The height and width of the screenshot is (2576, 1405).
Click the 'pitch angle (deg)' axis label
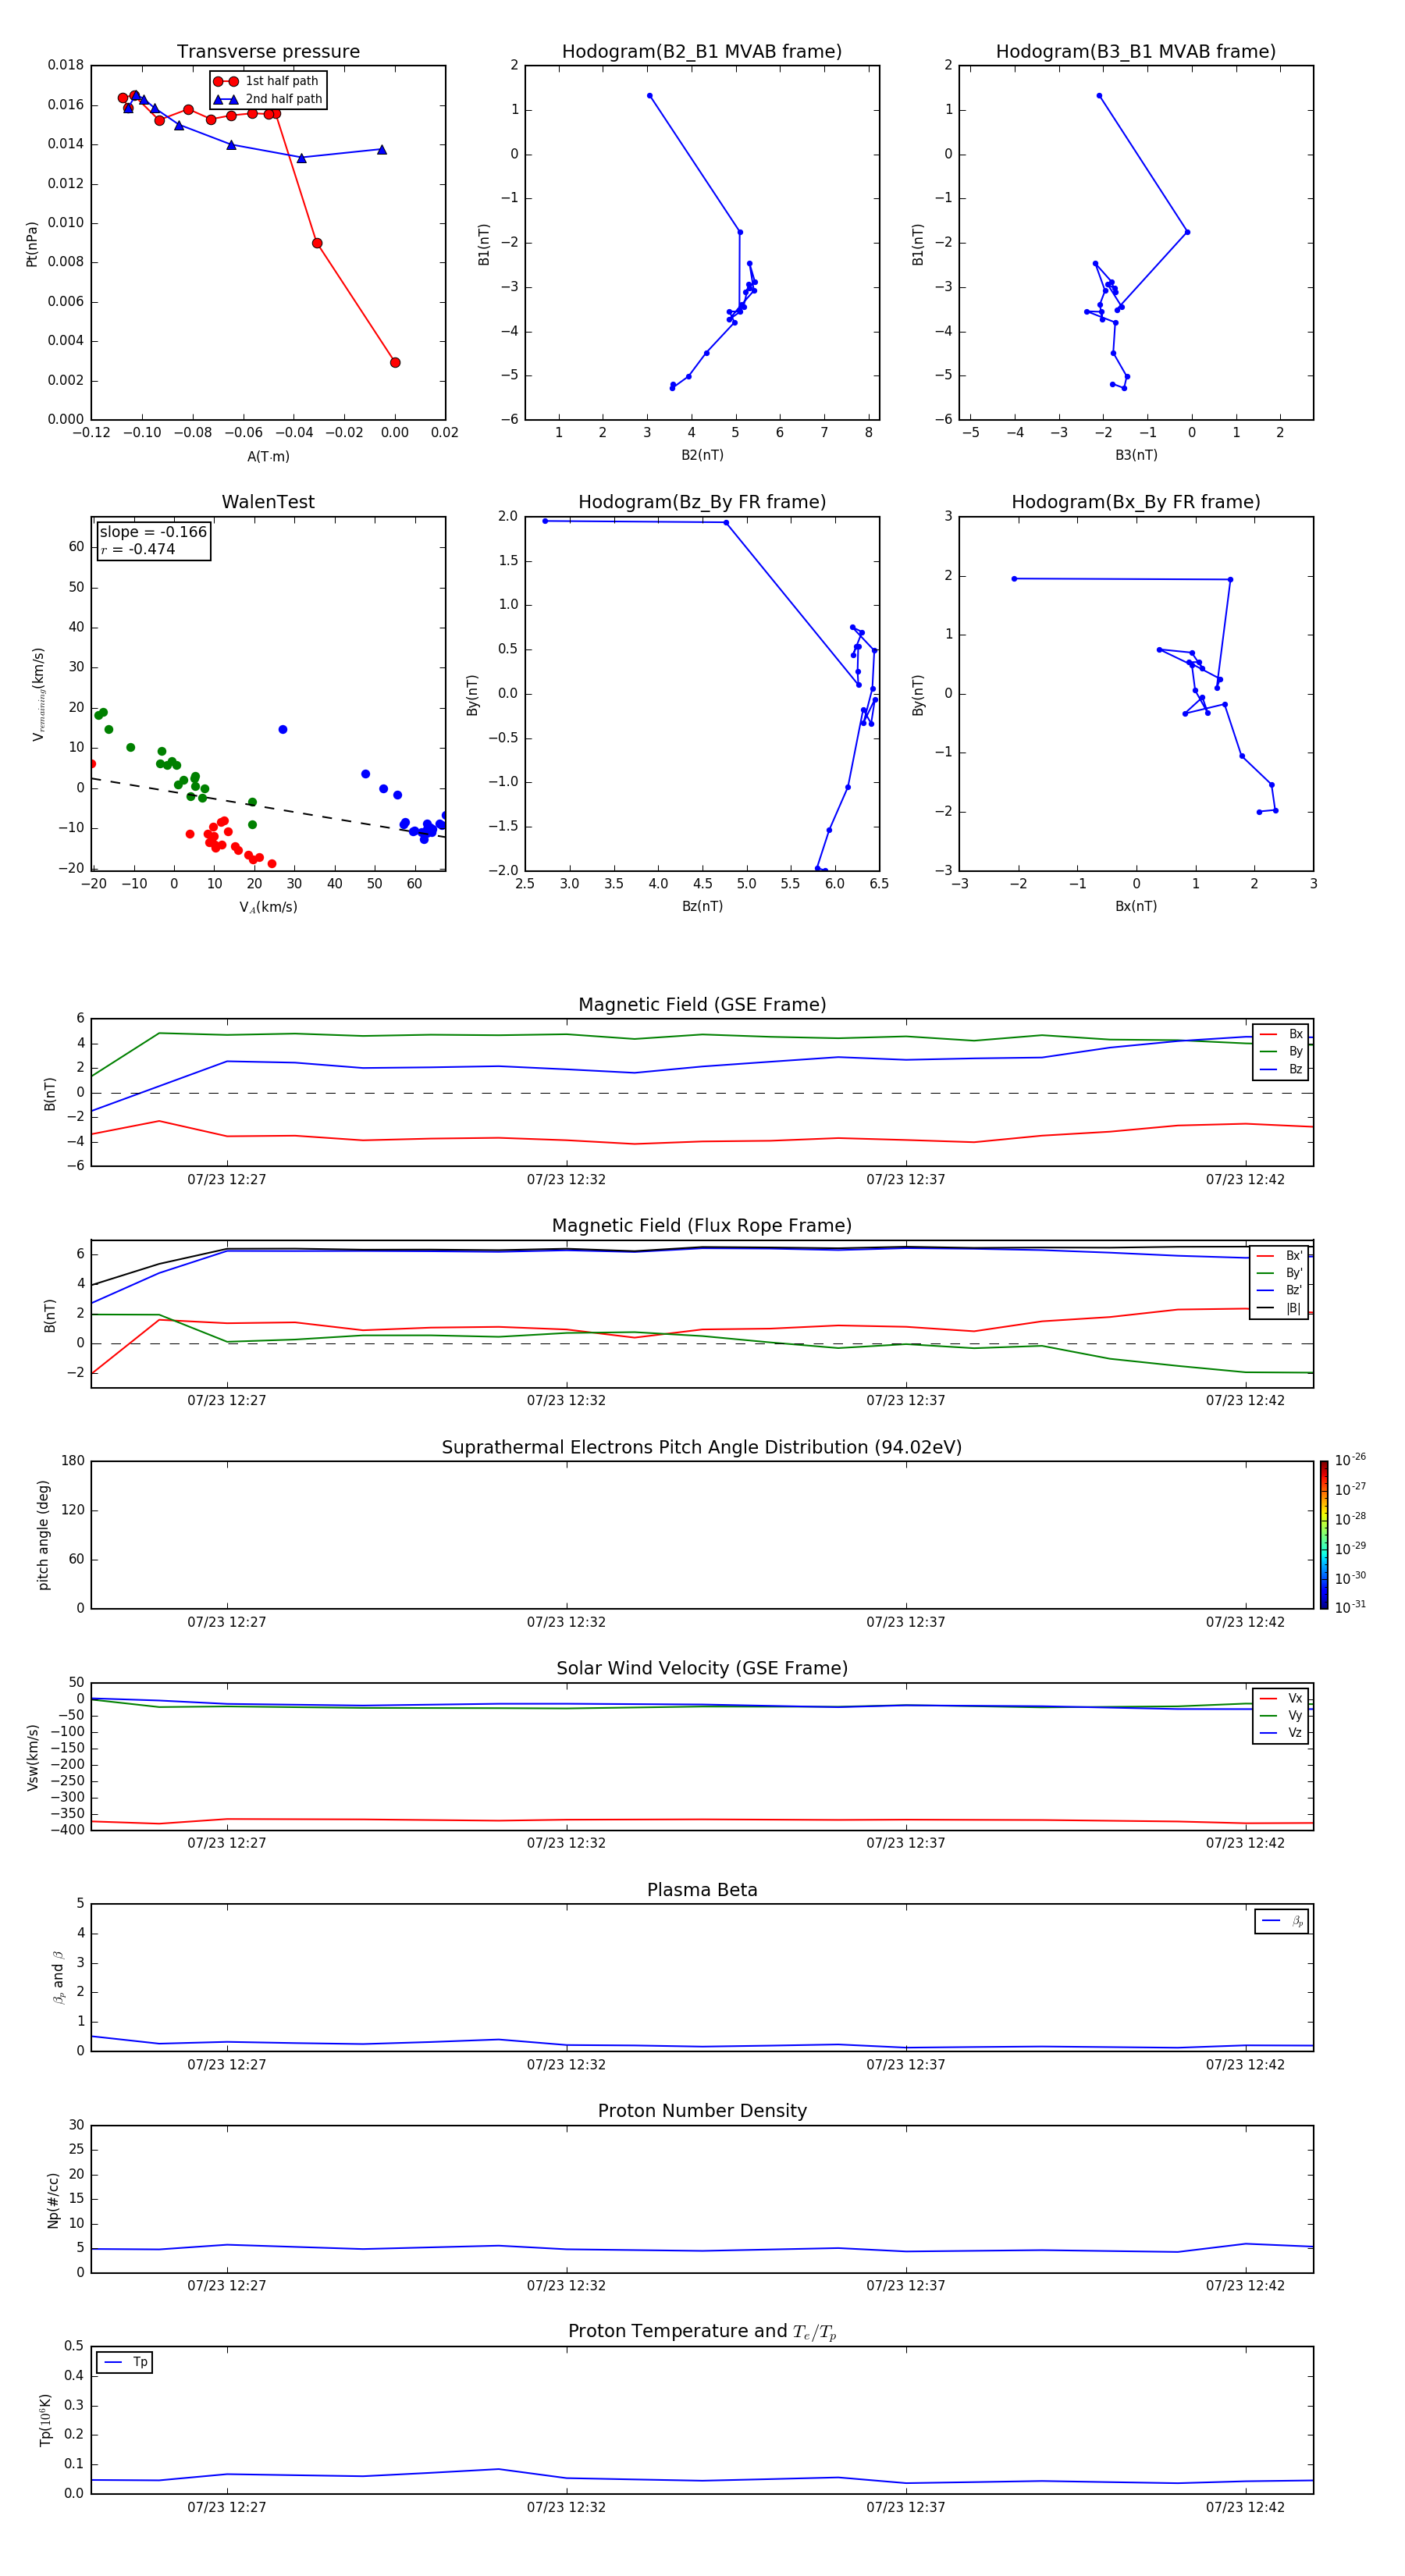pos(43,1535)
